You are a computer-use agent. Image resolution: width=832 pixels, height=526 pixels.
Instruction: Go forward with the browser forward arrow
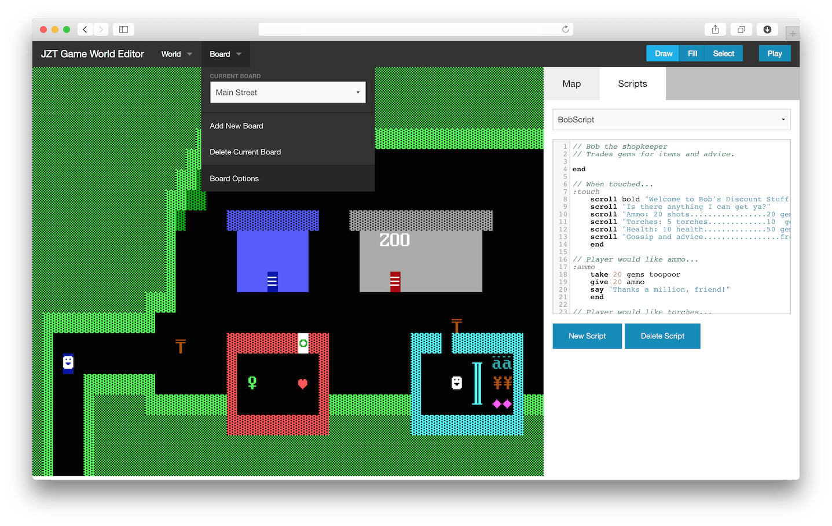(x=101, y=30)
